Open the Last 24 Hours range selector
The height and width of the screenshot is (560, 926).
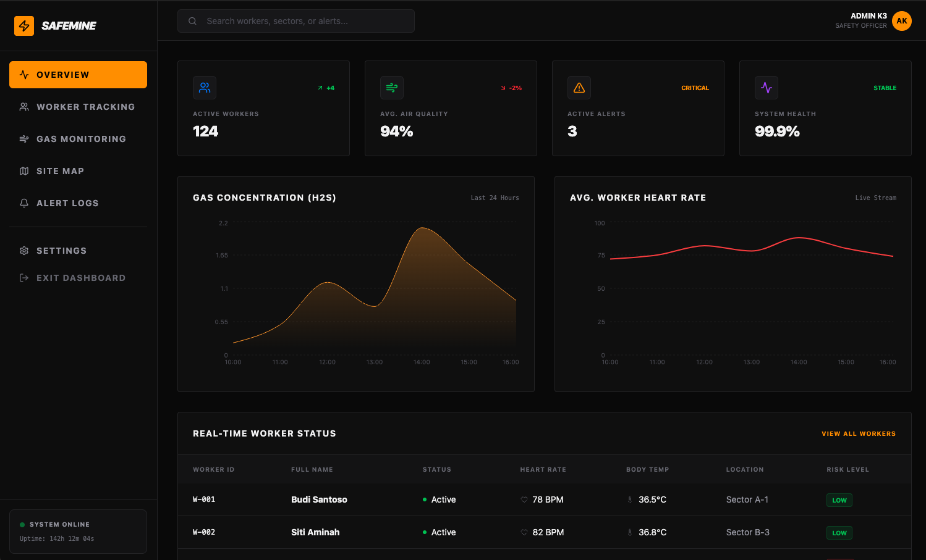coord(495,198)
